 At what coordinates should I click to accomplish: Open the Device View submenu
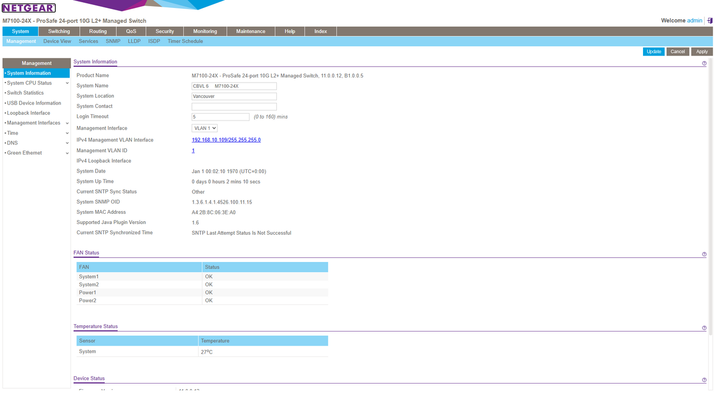[57, 41]
